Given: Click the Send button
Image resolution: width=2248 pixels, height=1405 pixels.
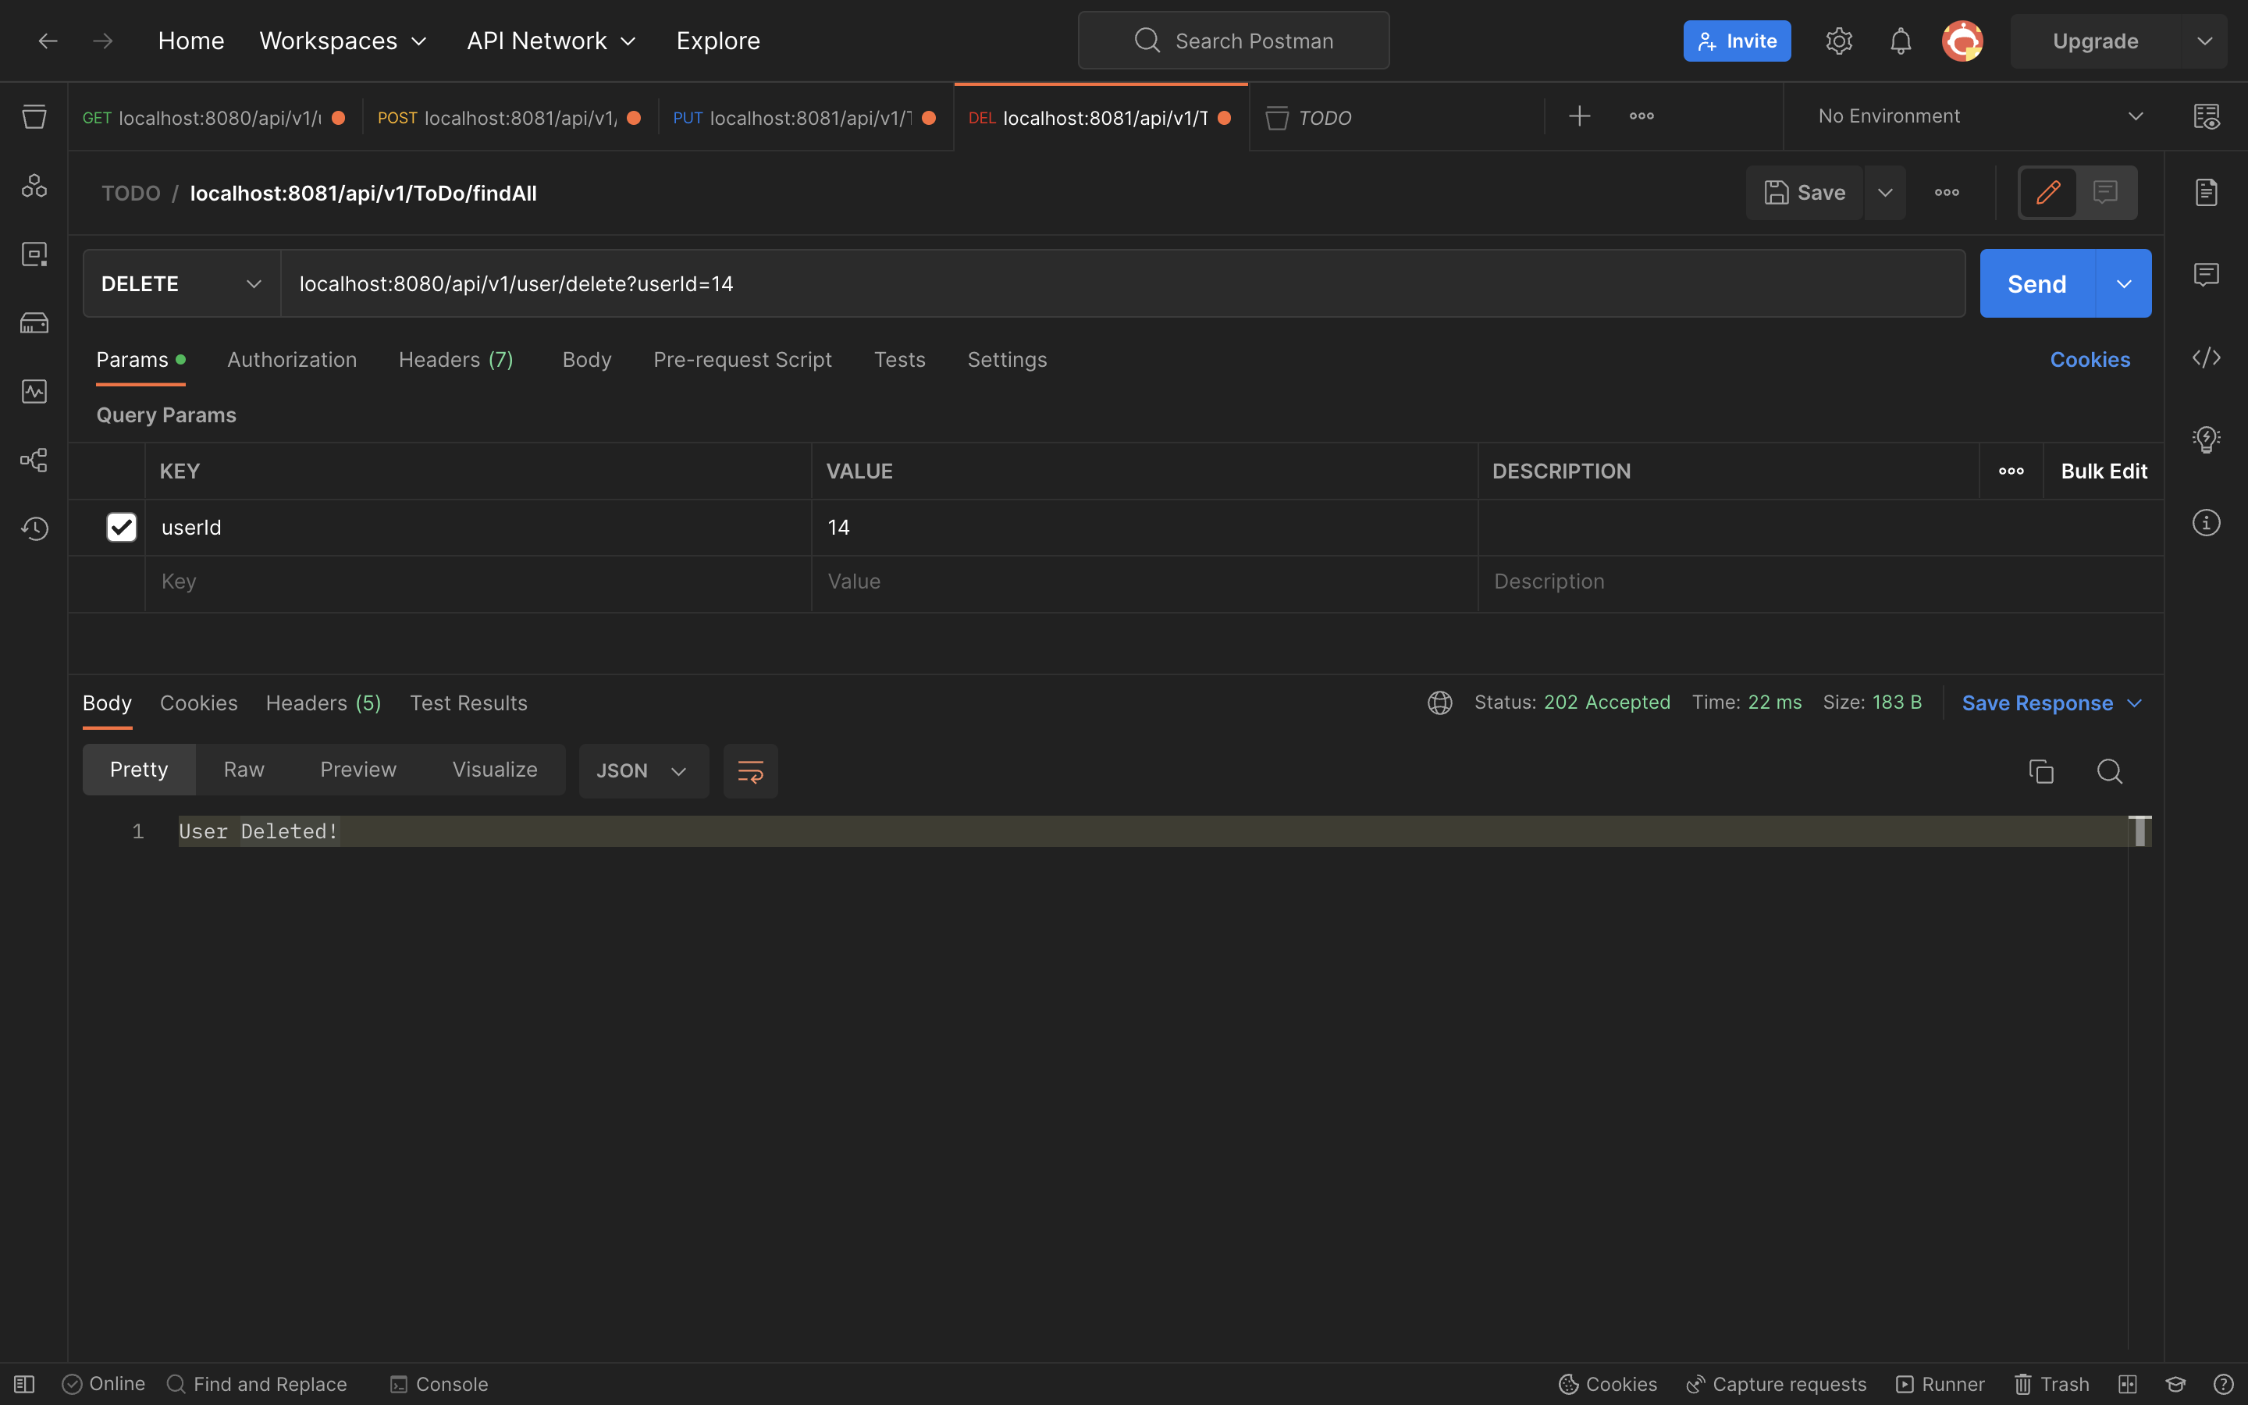Looking at the screenshot, I should [x=2036, y=283].
